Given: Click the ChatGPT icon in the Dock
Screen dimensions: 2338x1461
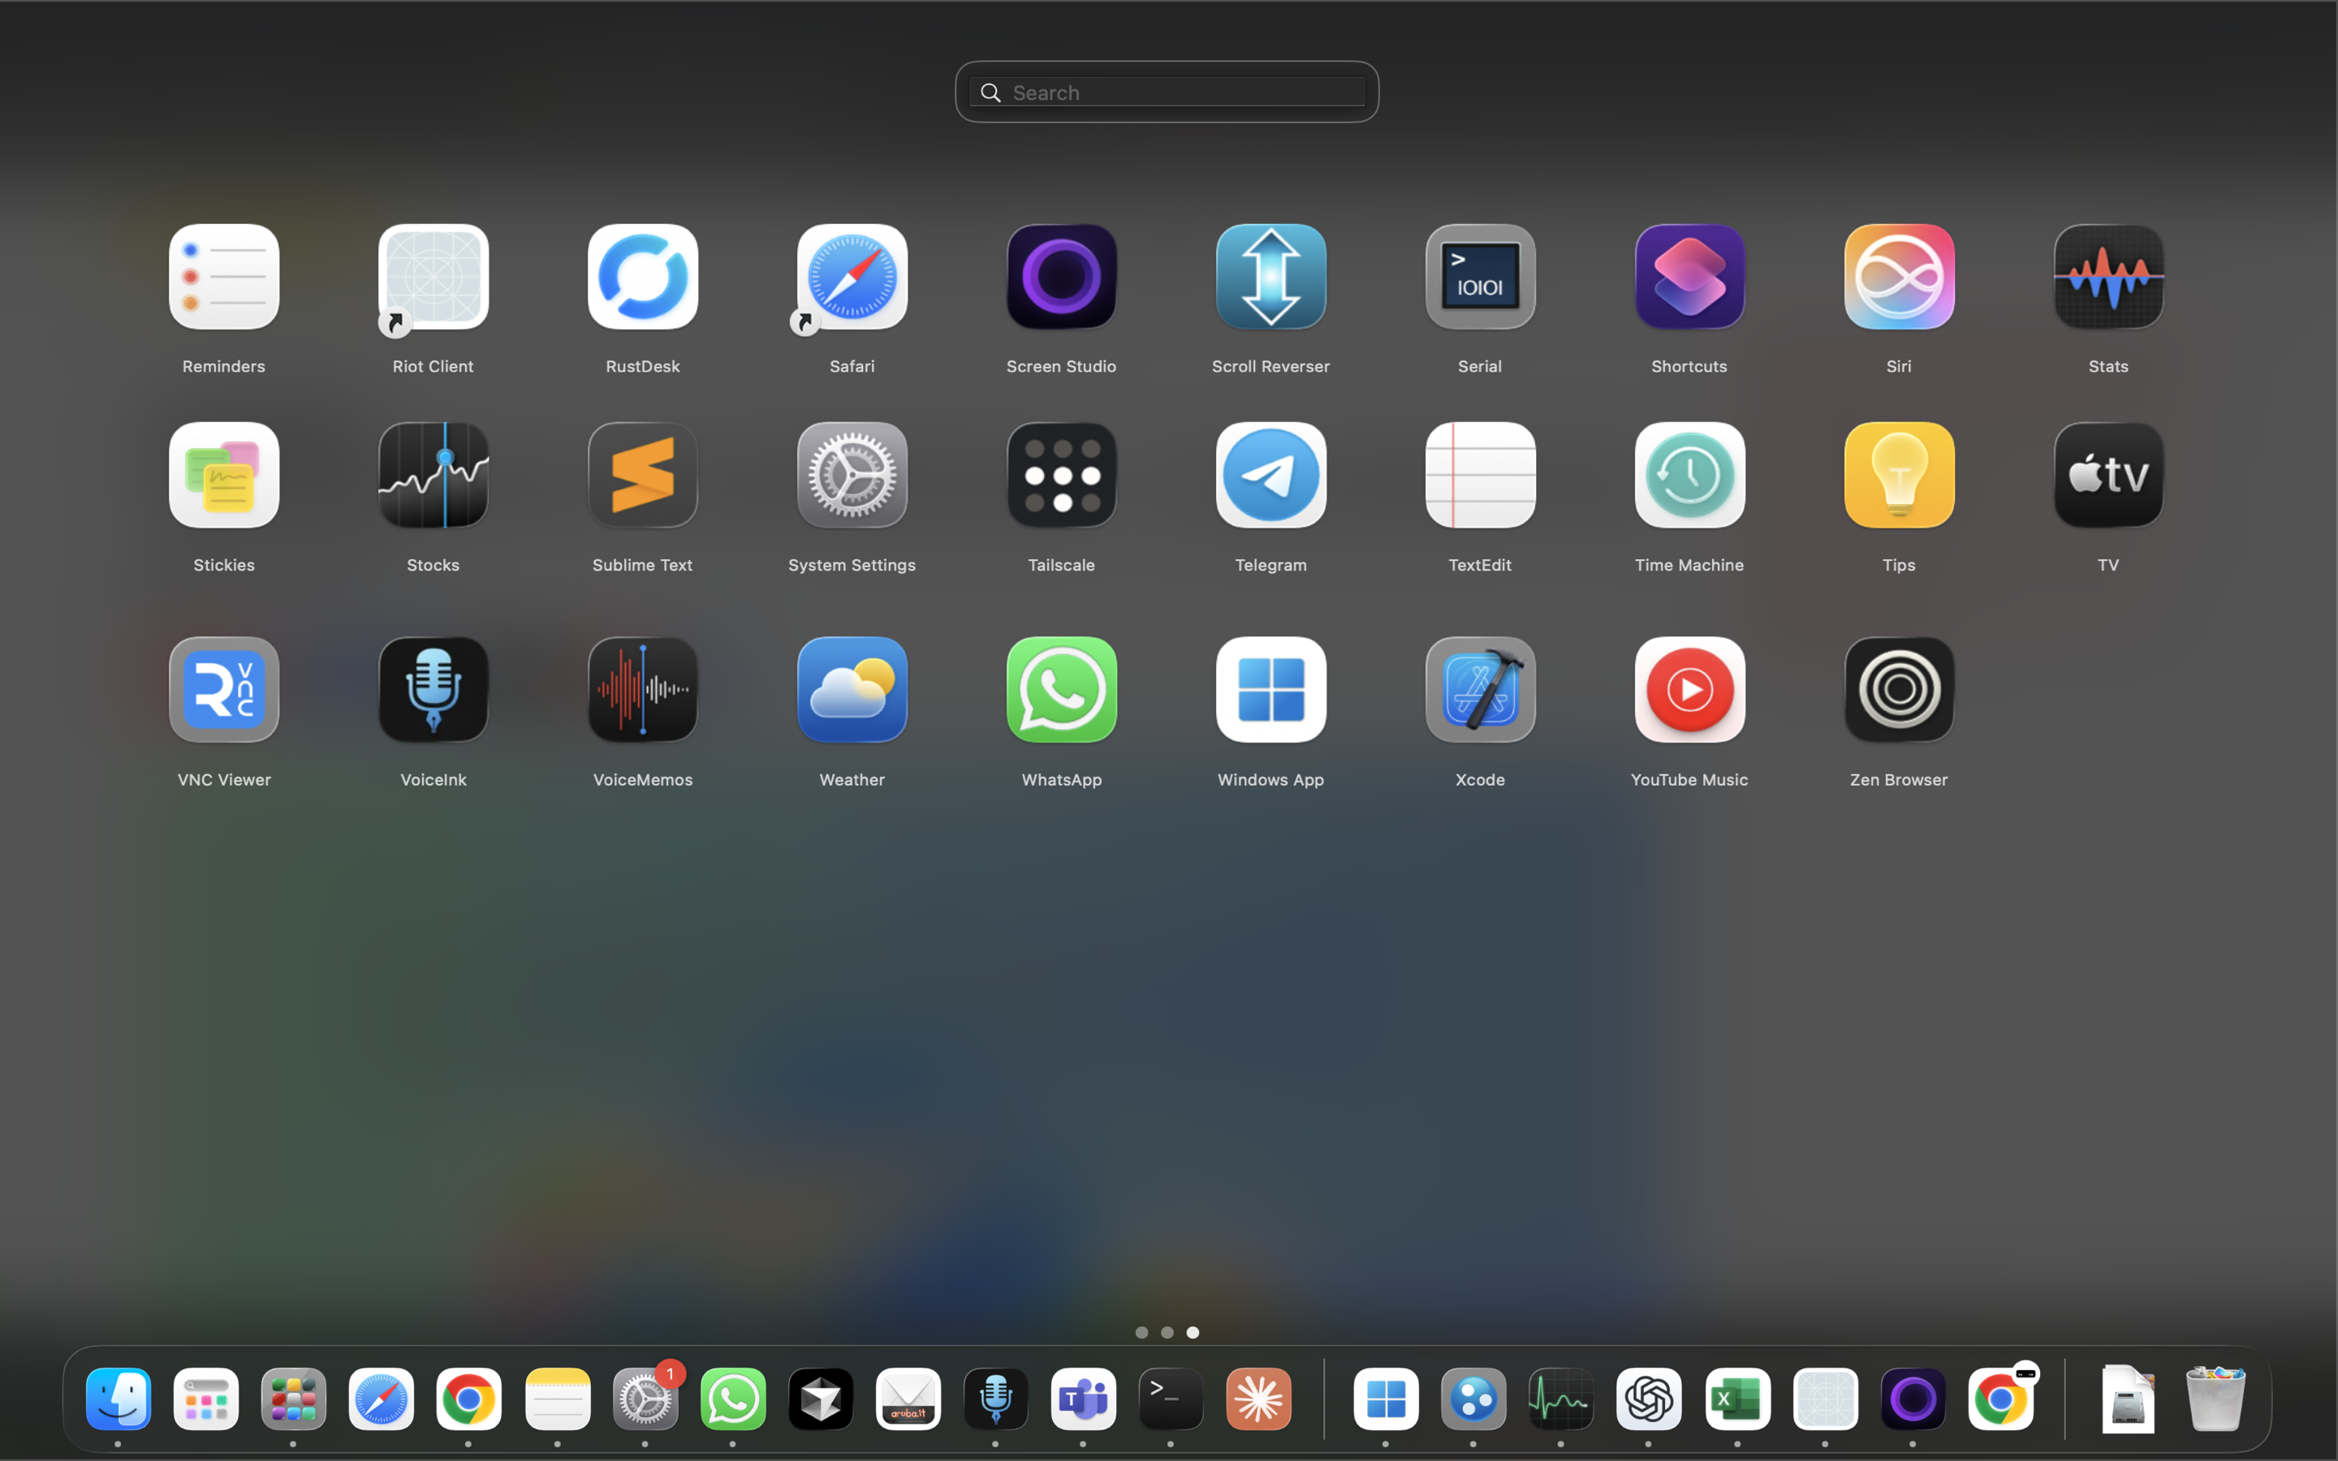Looking at the screenshot, I should point(1649,1399).
